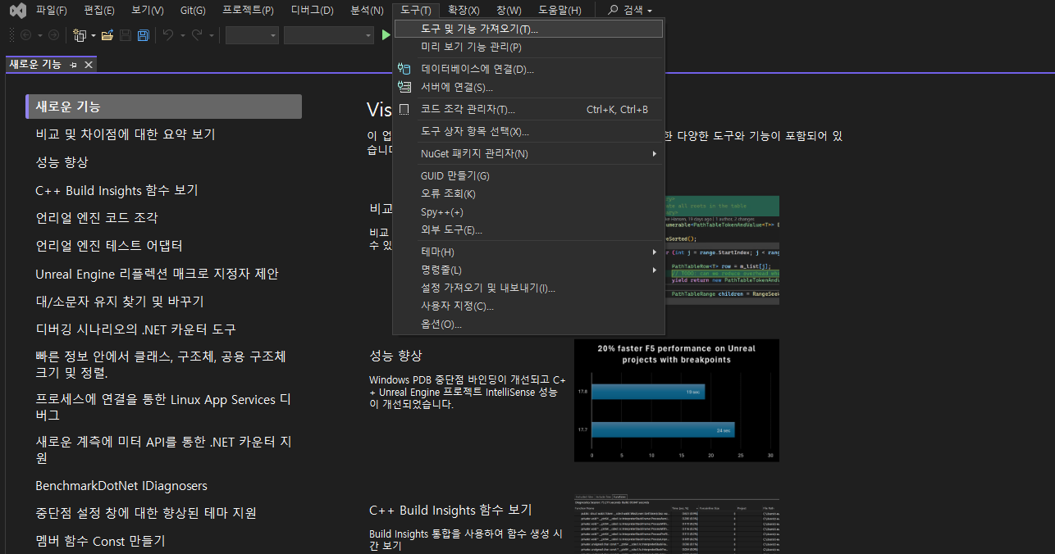Click the 코드 조각 관리자 icon
The width and height of the screenshot is (1055, 554).
pos(404,109)
